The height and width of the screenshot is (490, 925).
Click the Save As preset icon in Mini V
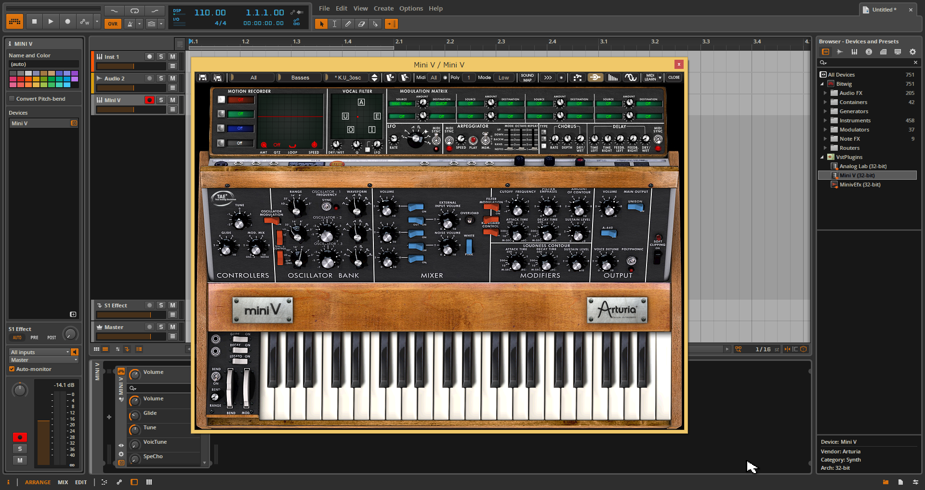point(217,78)
